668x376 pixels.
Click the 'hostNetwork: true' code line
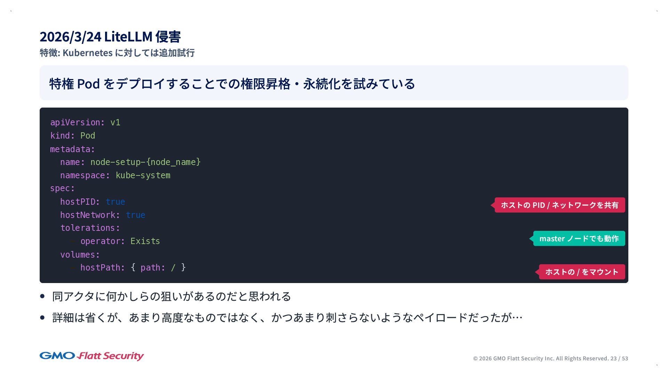click(x=102, y=215)
